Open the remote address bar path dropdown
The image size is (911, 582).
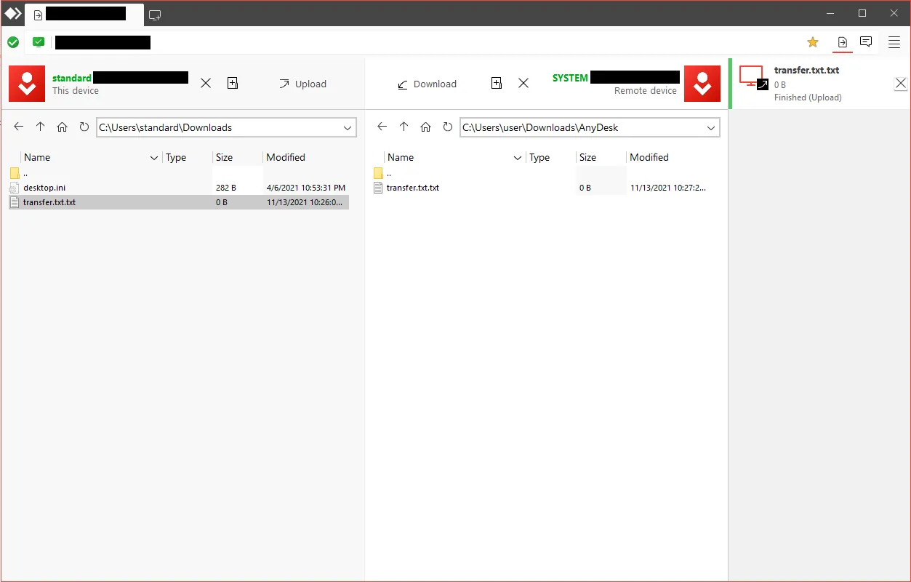(x=710, y=127)
